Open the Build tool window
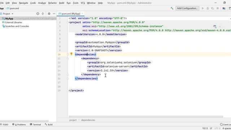231x130 pixels. click(49, 125)
